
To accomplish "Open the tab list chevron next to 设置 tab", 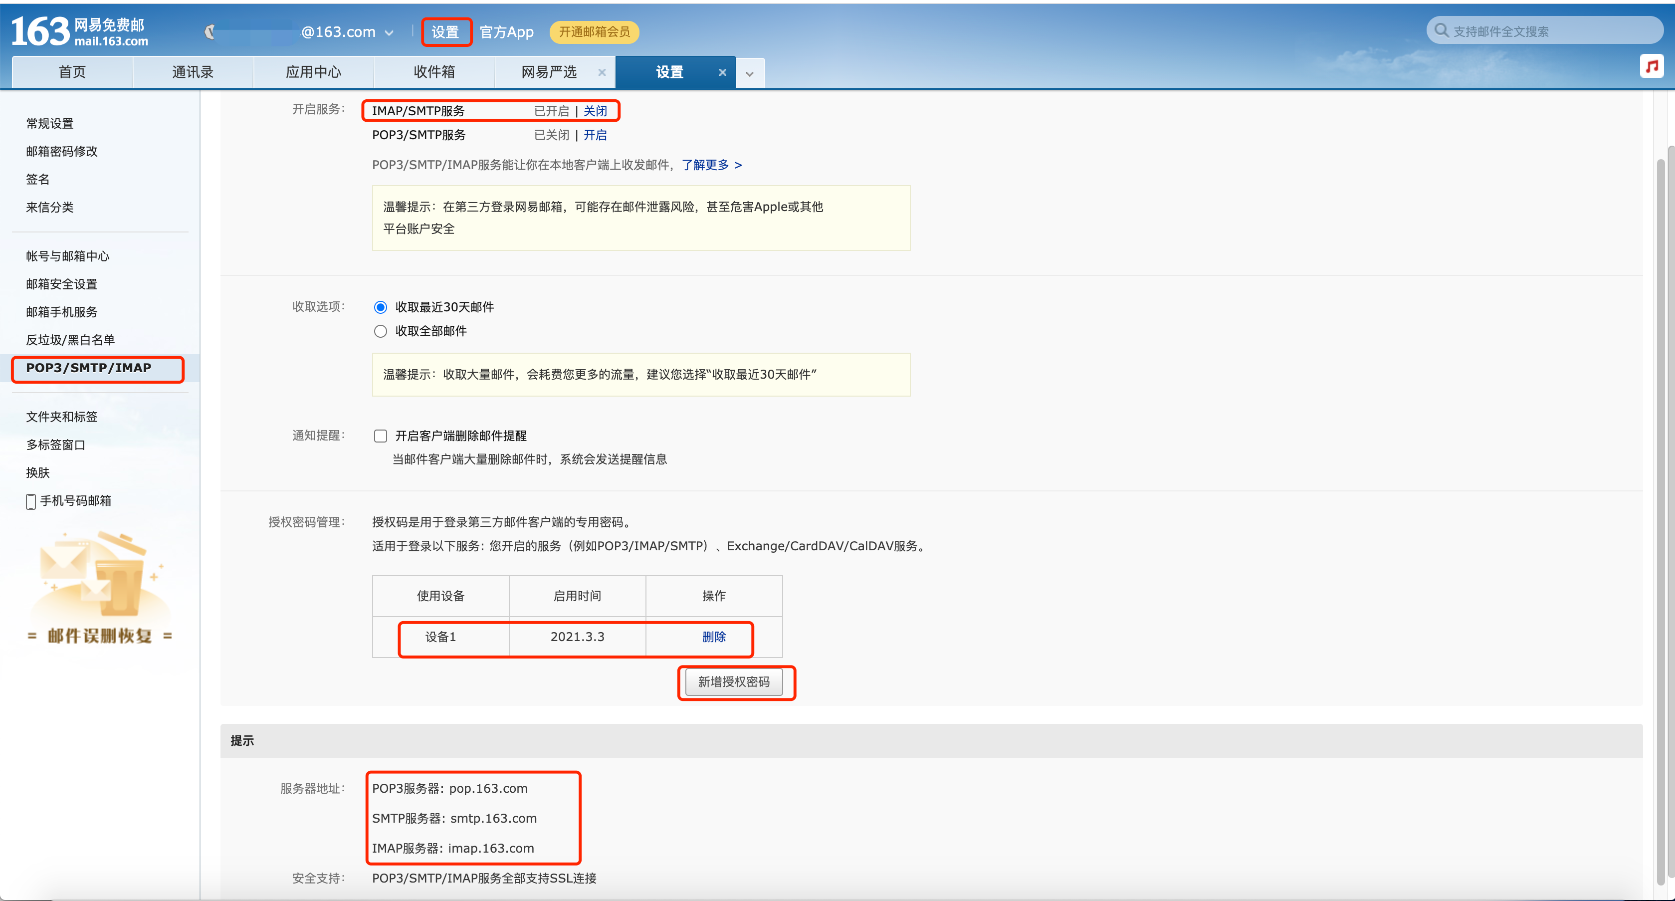I will pyautogui.click(x=750, y=72).
